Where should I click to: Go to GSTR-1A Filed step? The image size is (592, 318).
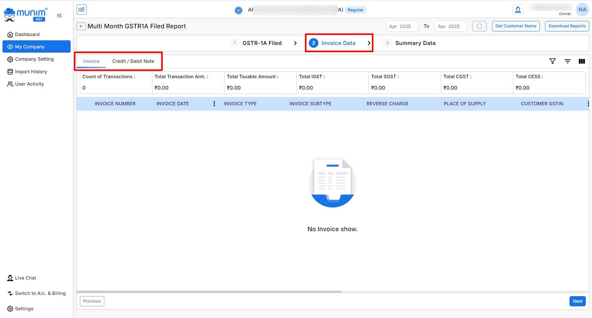[x=262, y=43]
